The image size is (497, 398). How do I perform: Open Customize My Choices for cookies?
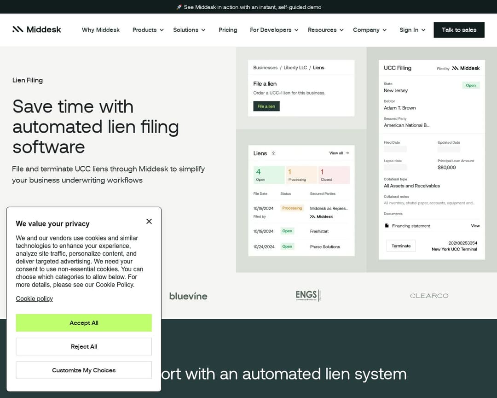pyautogui.click(x=84, y=370)
